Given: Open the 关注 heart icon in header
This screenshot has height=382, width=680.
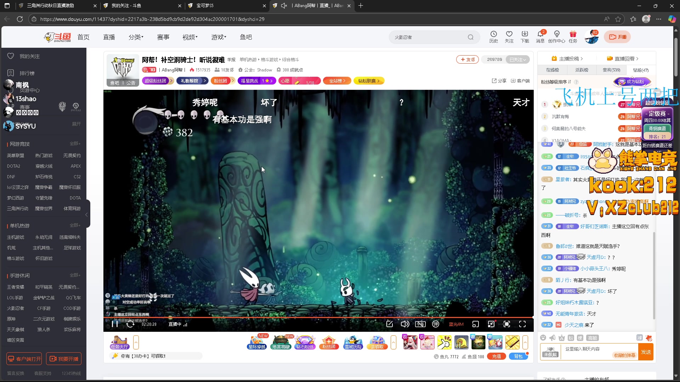Looking at the screenshot, I should tap(509, 37).
